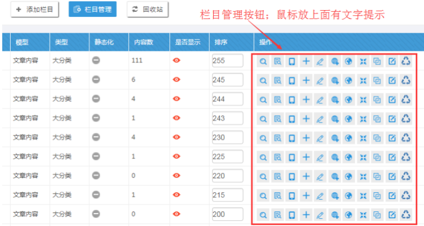Screen dimensions: 424x226
Task: Toggle the eye visibility for the 230 row
Action: 176,137
